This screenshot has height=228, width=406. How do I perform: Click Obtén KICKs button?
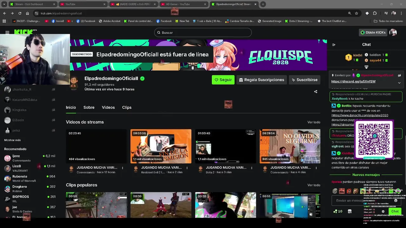373,32
